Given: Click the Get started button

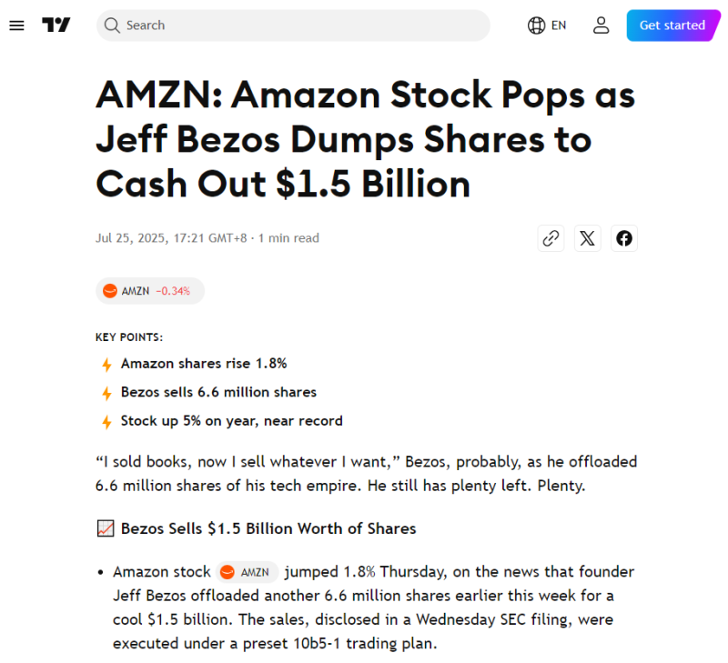Looking at the screenshot, I should click(x=672, y=25).
